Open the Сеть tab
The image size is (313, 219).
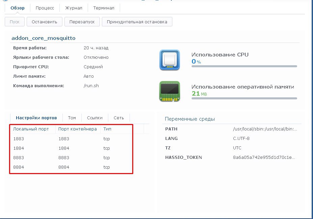pos(119,118)
